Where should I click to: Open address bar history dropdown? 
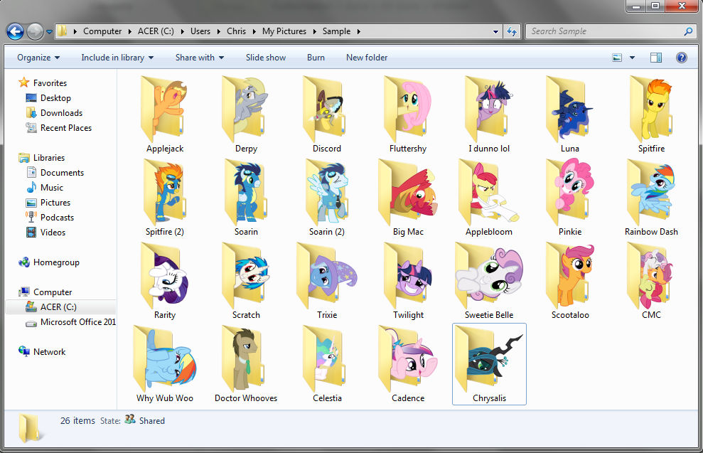(x=495, y=31)
